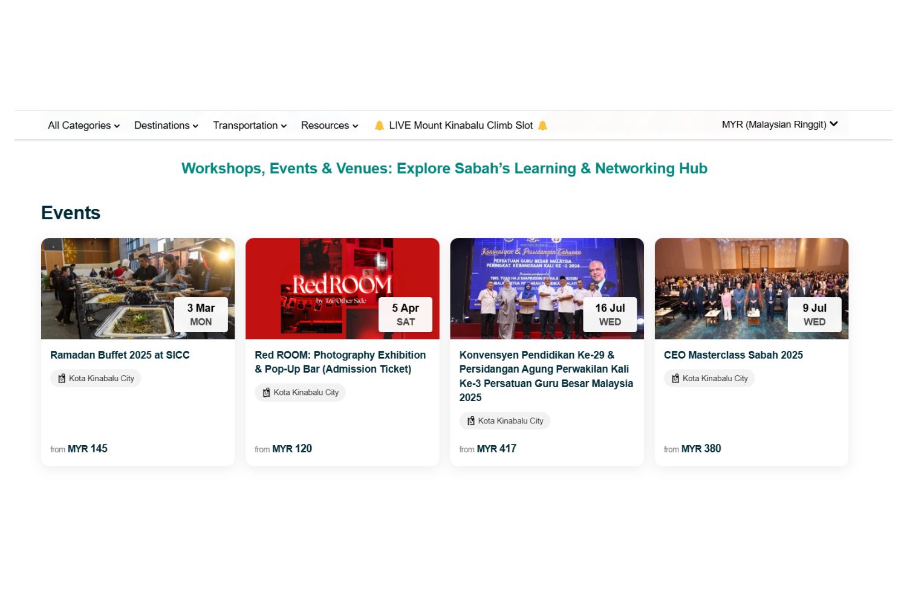Click location icon on Red ROOM card

tap(266, 393)
